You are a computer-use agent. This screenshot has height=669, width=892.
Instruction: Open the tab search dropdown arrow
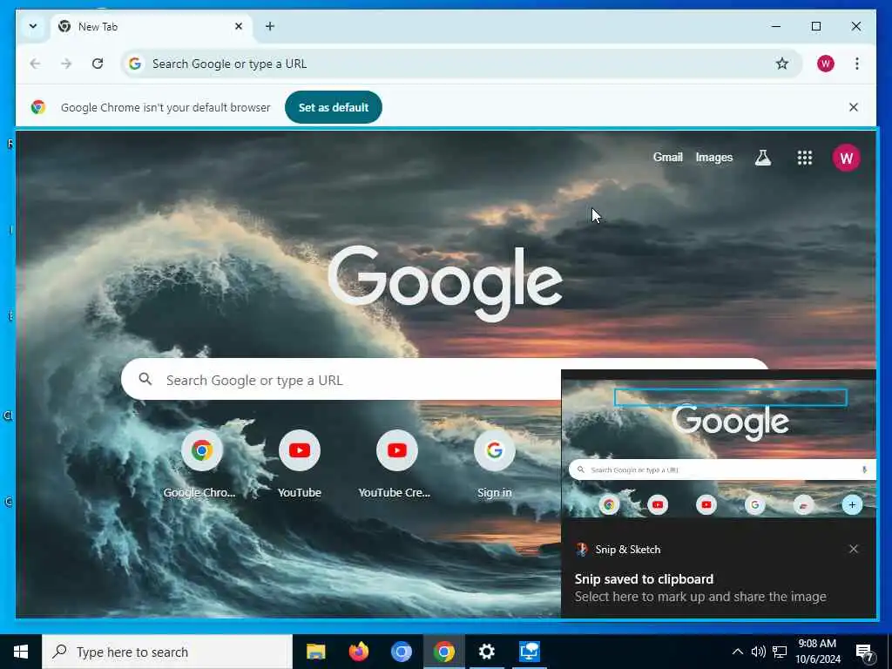click(x=33, y=26)
